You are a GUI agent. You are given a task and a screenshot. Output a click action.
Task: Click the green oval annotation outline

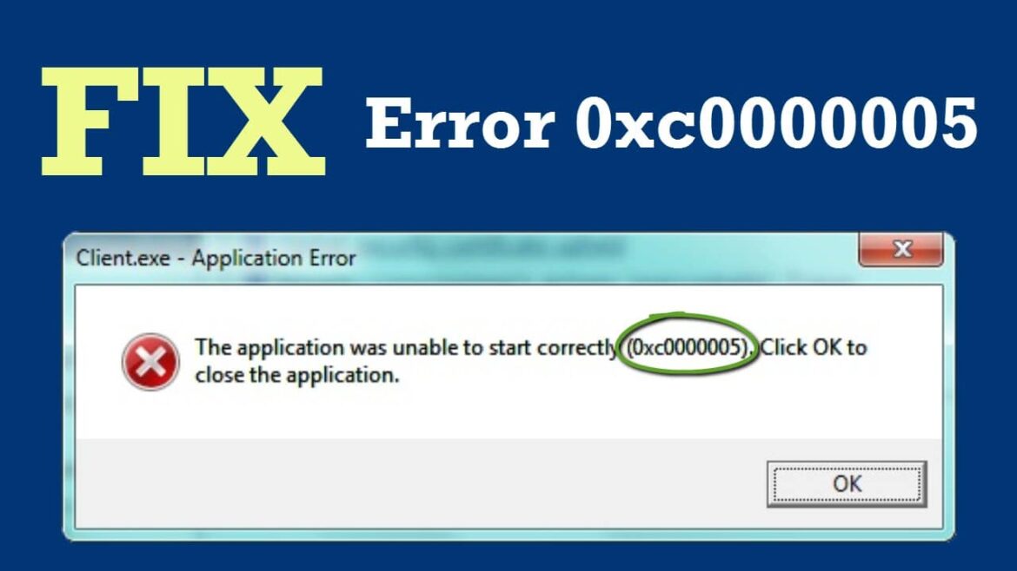[687, 318]
